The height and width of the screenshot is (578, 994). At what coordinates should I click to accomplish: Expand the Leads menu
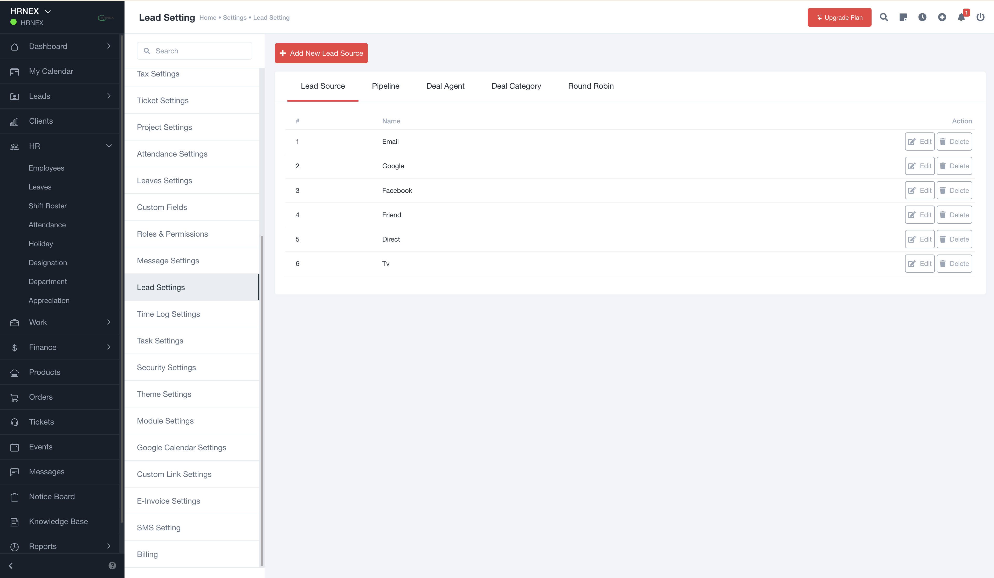click(60, 96)
